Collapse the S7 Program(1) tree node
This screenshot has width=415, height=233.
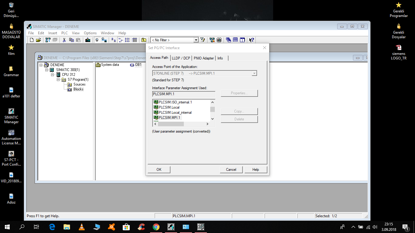(x=58, y=79)
